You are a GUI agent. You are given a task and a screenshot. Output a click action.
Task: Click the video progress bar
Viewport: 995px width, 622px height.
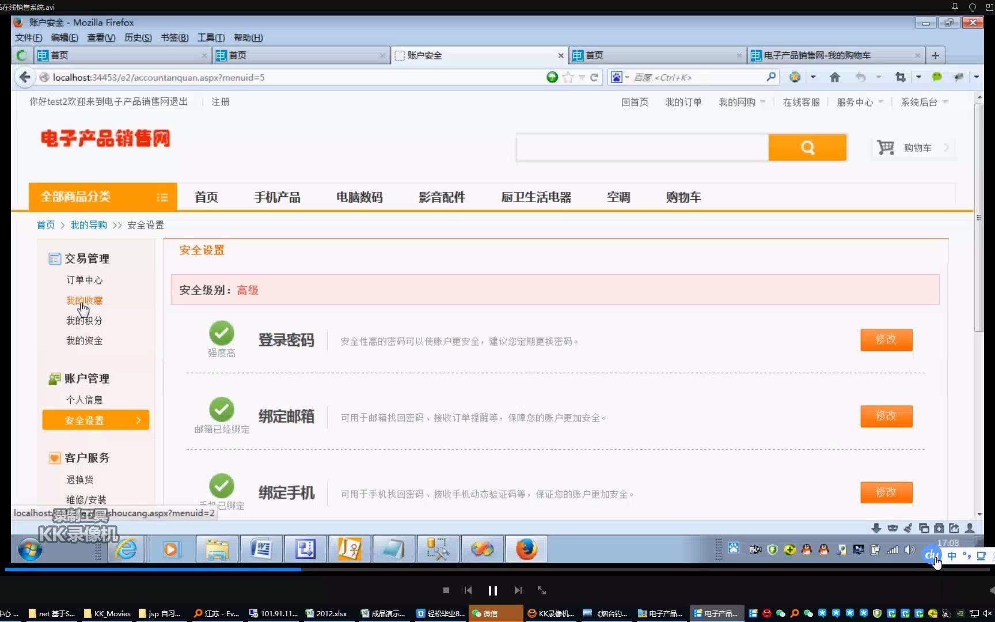pos(403,570)
